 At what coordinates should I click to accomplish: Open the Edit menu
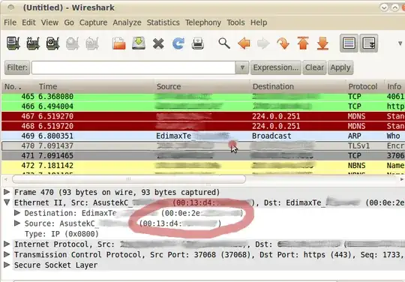click(28, 22)
